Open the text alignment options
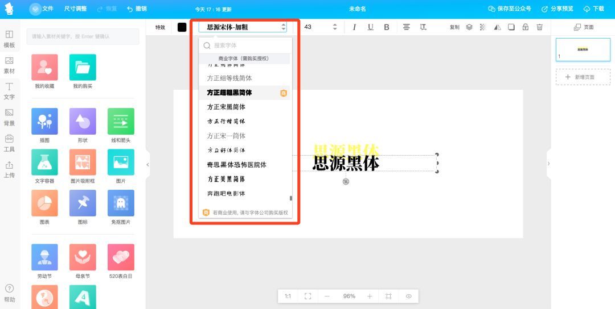The height and width of the screenshot is (309, 615). (407, 27)
